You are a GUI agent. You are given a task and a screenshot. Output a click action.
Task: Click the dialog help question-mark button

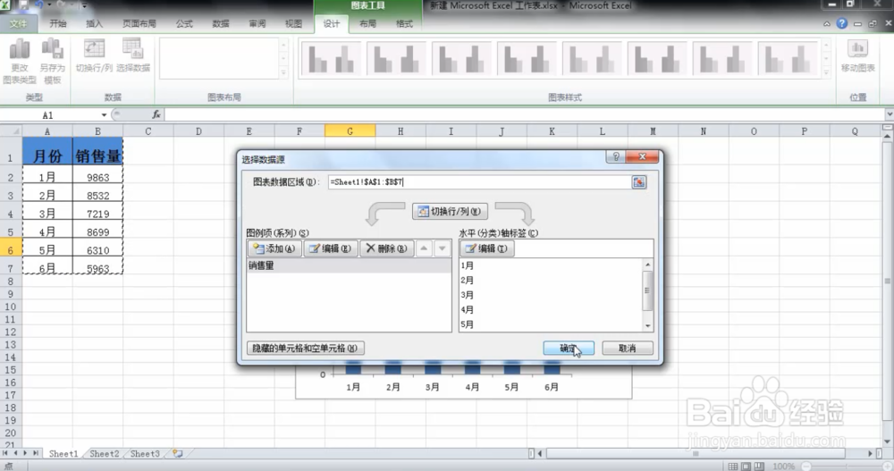[615, 156]
